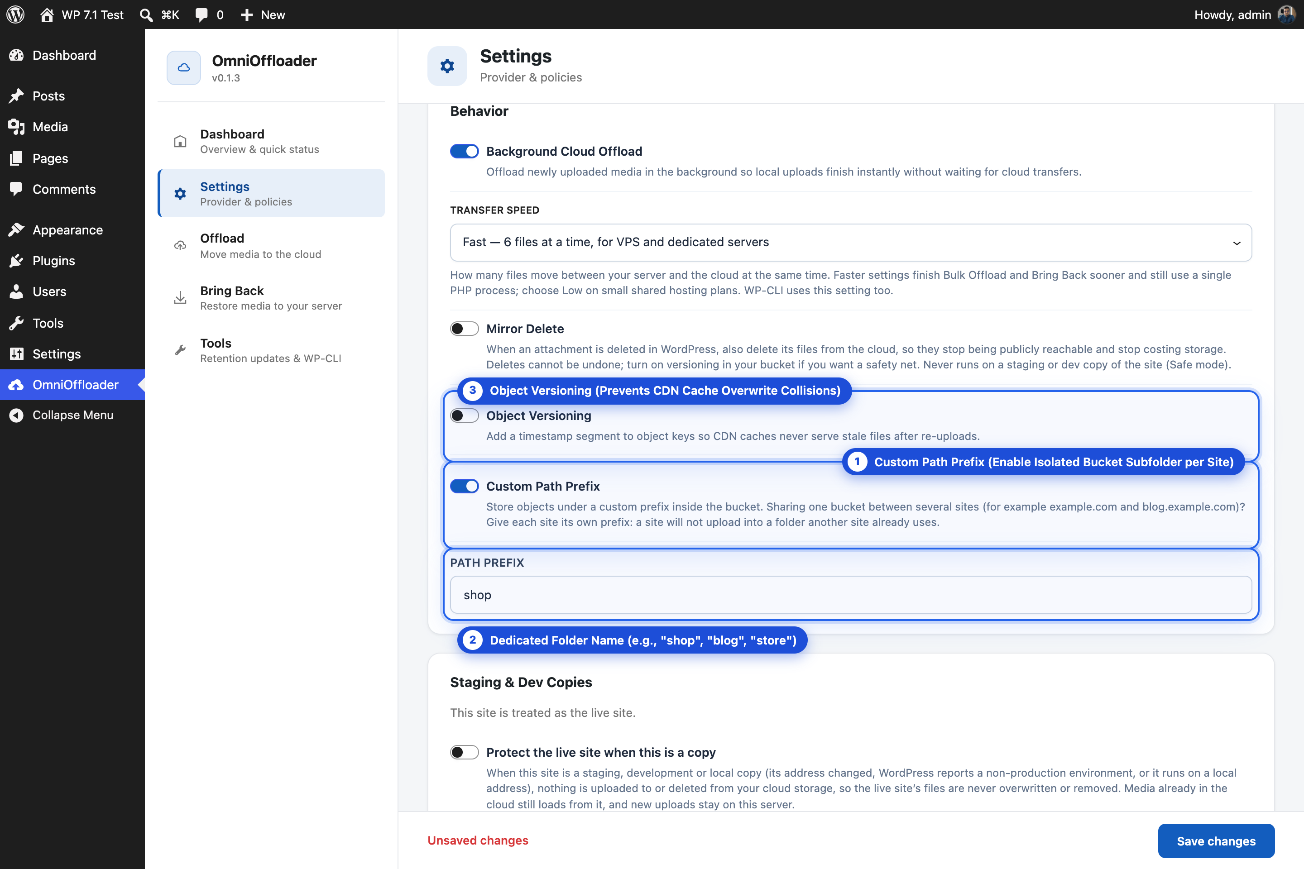Click the Users person icon

coord(17,291)
